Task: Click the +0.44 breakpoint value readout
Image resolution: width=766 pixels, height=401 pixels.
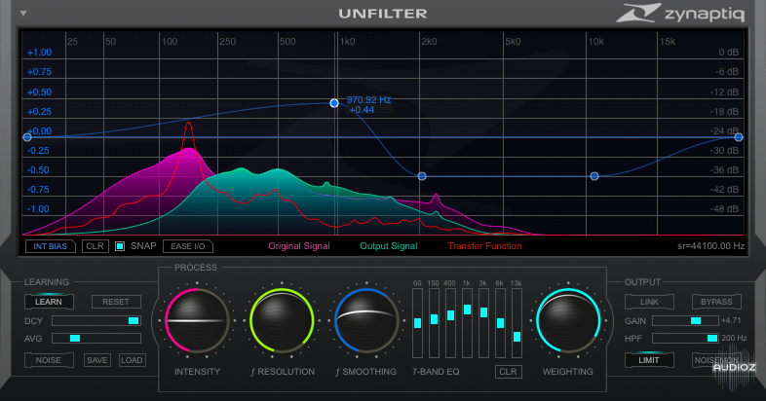Action: 362,110
